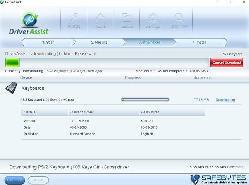Select the 3. Download step

pos(149,43)
